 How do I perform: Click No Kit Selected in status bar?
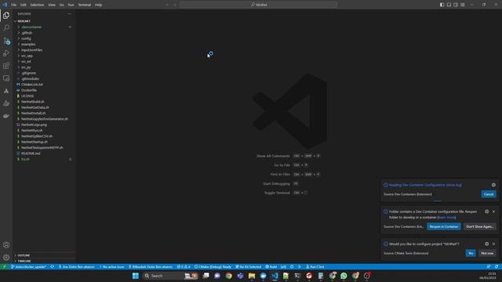[248, 266]
